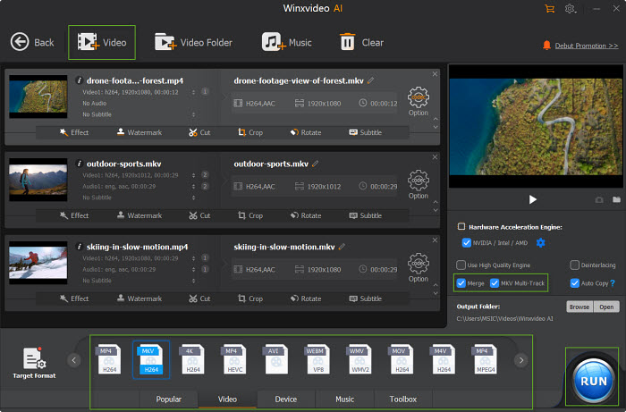Image resolution: width=626 pixels, height=412 pixels.
Task: Uncheck NVIDIA / Intel / AMD option
Action: [466, 242]
